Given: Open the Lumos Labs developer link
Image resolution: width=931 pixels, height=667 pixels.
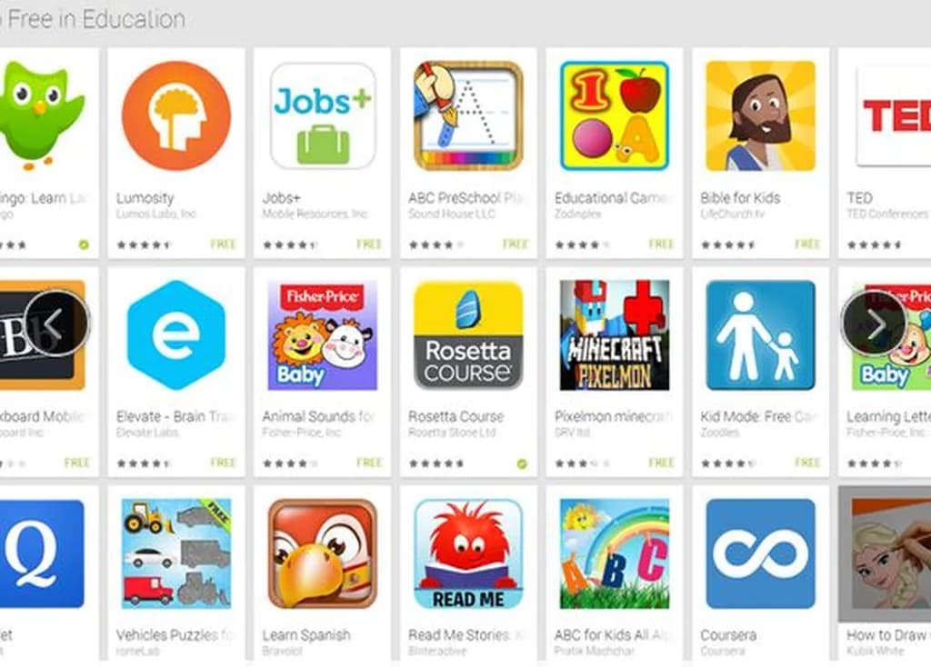Looking at the screenshot, I should 156,214.
